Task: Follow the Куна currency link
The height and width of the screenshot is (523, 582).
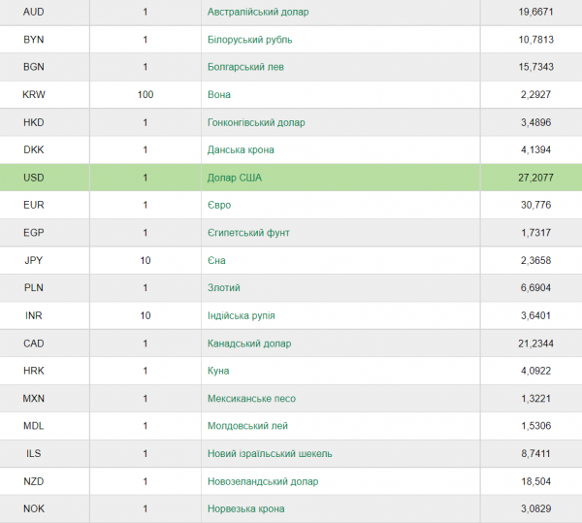Action: tap(218, 371)
